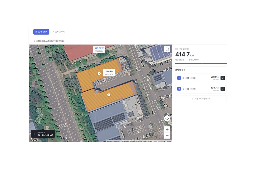Click the 193.7 kW map label
Screen dimensions: 255x170
point(99,50)
